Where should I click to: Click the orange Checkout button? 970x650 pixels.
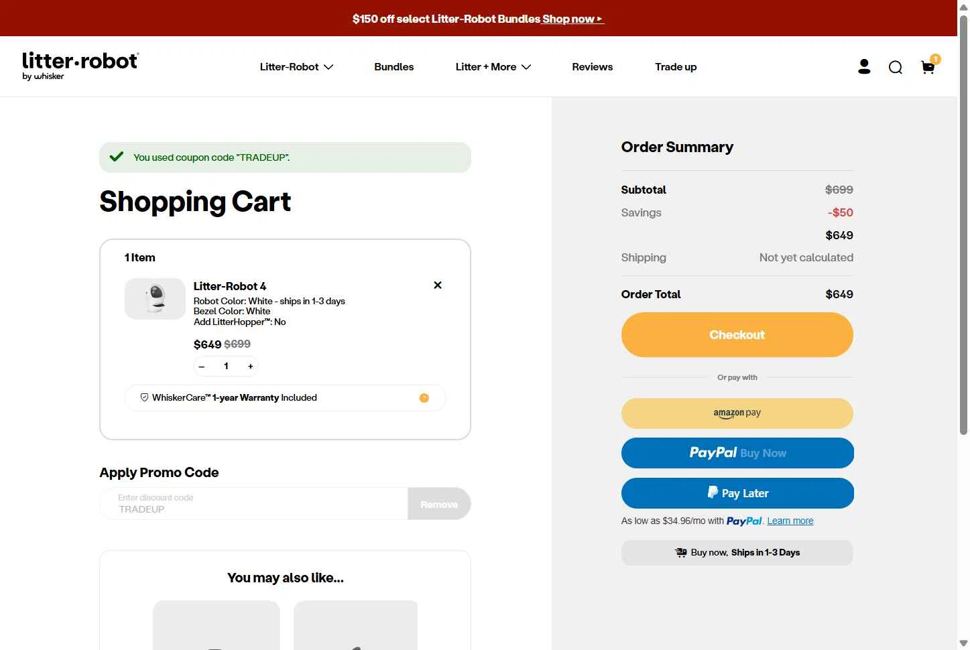(x=737, y=335)
